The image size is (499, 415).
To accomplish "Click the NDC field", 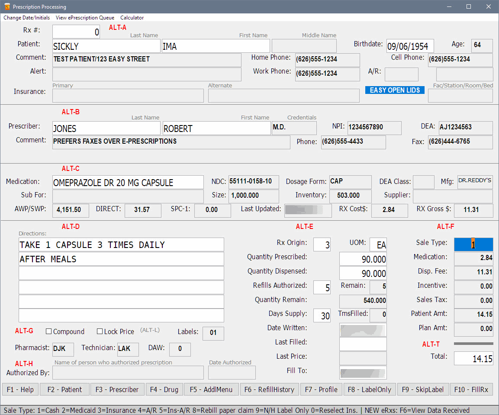I will point(254,182).
